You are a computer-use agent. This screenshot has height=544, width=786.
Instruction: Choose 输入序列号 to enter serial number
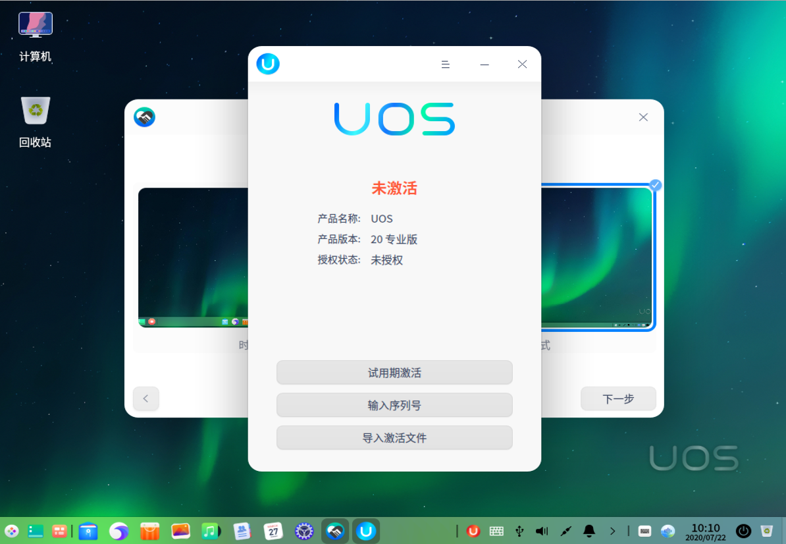pos(394,405)
